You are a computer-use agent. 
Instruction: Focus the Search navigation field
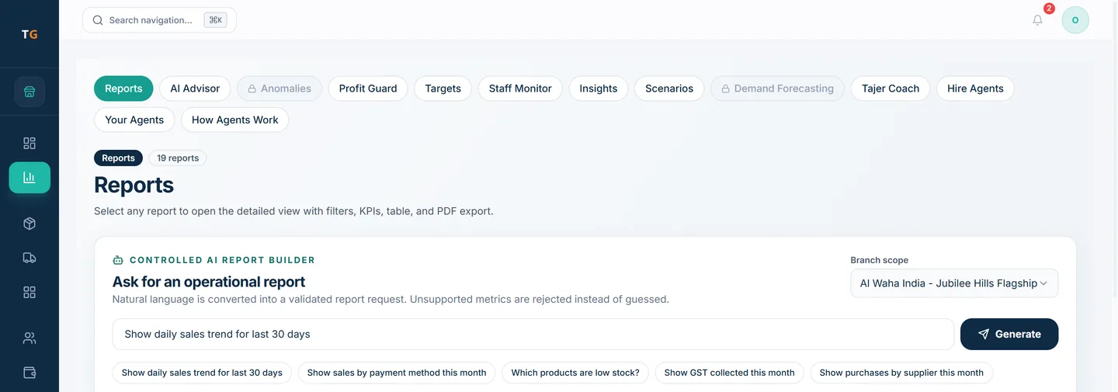pyautogui.click(x=159, y=20)
